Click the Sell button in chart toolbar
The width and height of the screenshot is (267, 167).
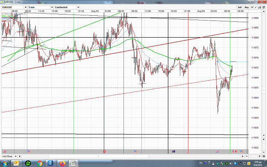pyautogui.click(x=240, y=7)
